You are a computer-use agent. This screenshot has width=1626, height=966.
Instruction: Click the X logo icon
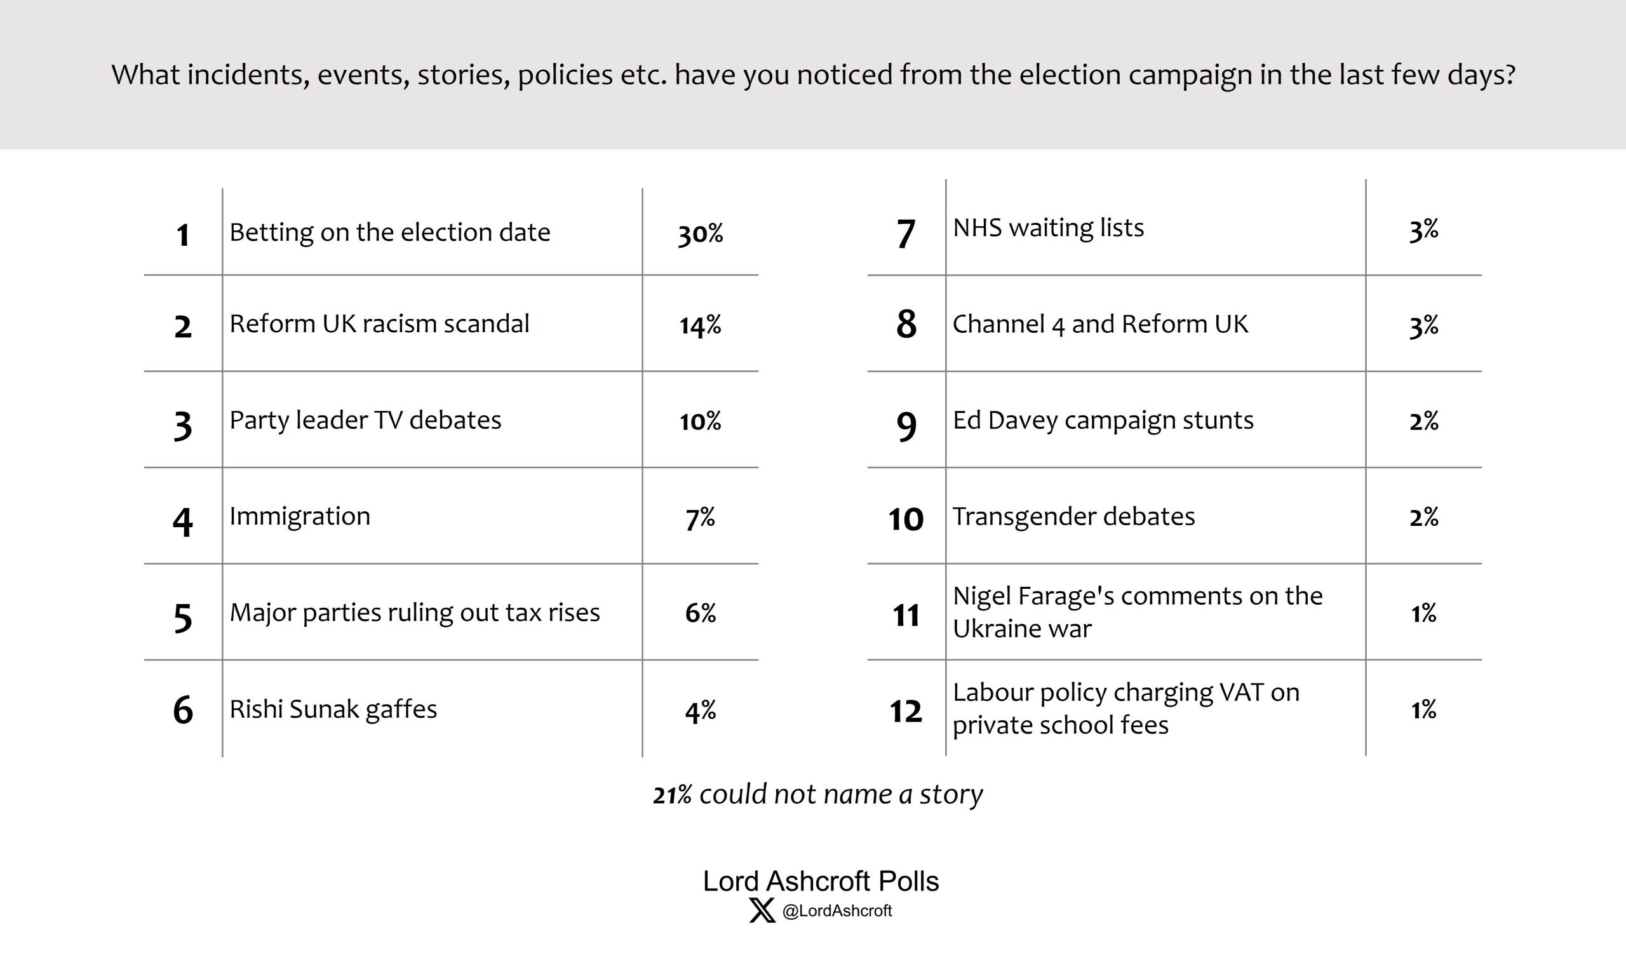pyautogui.click(x=762, y=910)
